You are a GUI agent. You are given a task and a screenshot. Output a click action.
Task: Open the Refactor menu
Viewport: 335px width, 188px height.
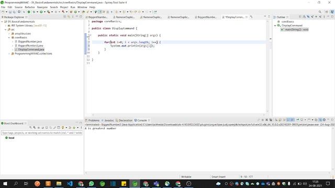pos(30,7)
